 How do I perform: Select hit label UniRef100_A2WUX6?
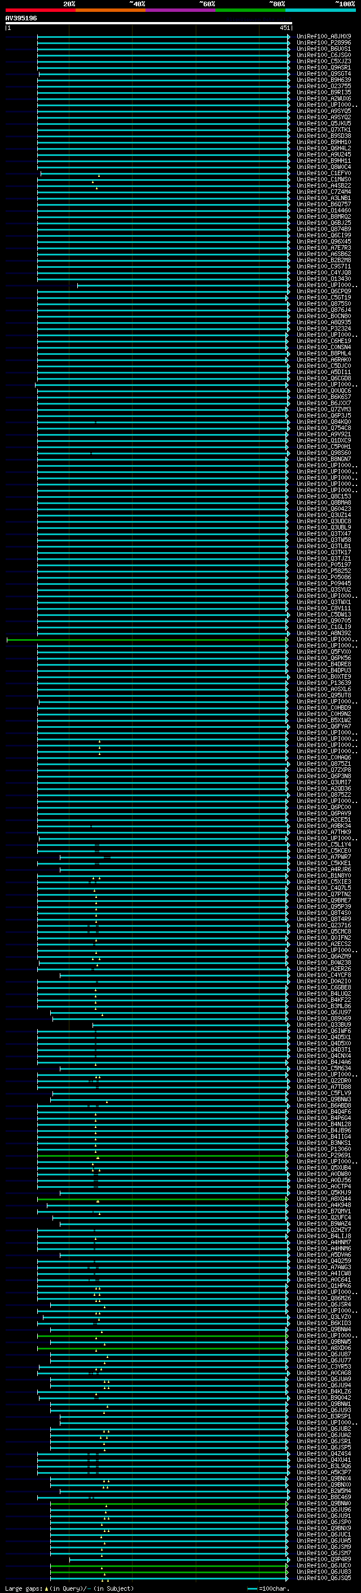pyautogui.click(x=323, y=98)
